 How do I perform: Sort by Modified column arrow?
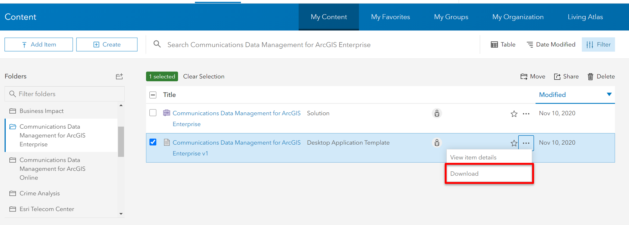click(609, 94)
